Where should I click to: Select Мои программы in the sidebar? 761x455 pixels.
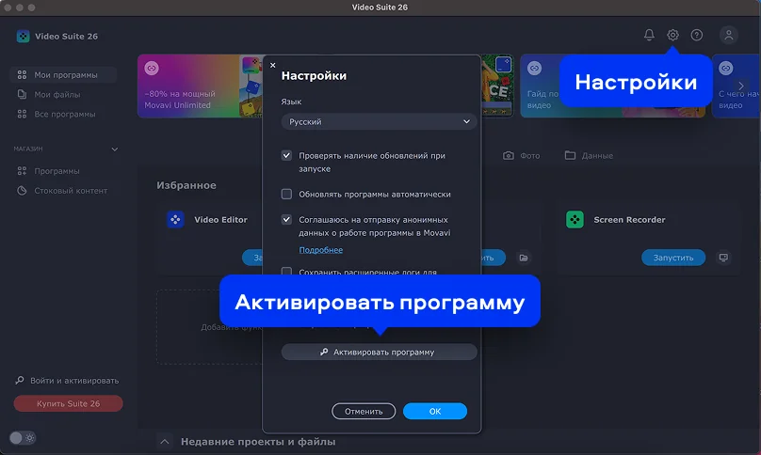point(63,75)
